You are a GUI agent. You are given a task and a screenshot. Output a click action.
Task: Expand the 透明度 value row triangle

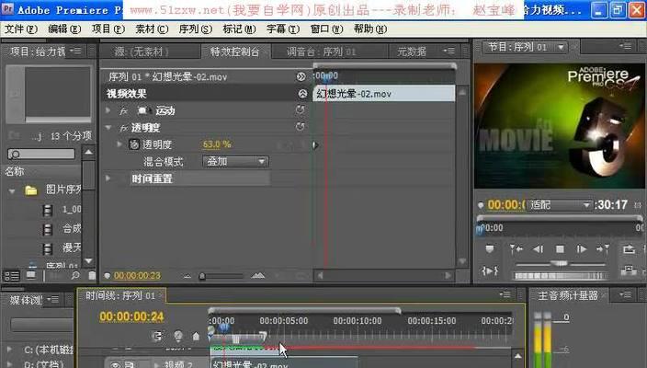tap(119, 144)
